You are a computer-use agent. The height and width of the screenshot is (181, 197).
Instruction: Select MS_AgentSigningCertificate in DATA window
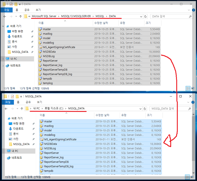[99, 47]
